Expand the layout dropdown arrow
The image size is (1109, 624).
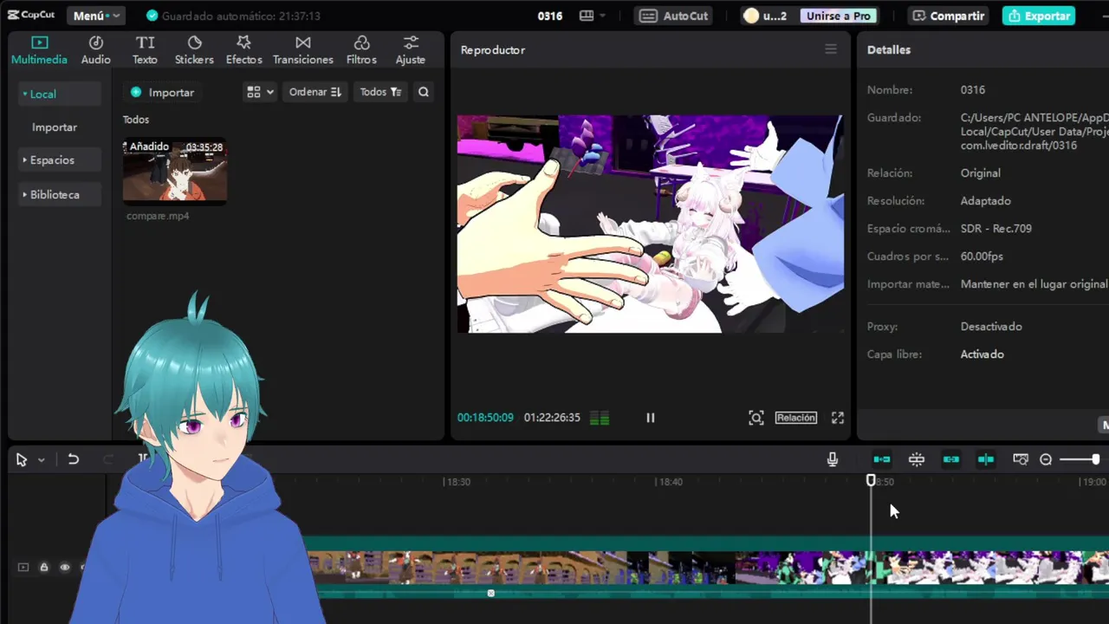coord(603,16)
